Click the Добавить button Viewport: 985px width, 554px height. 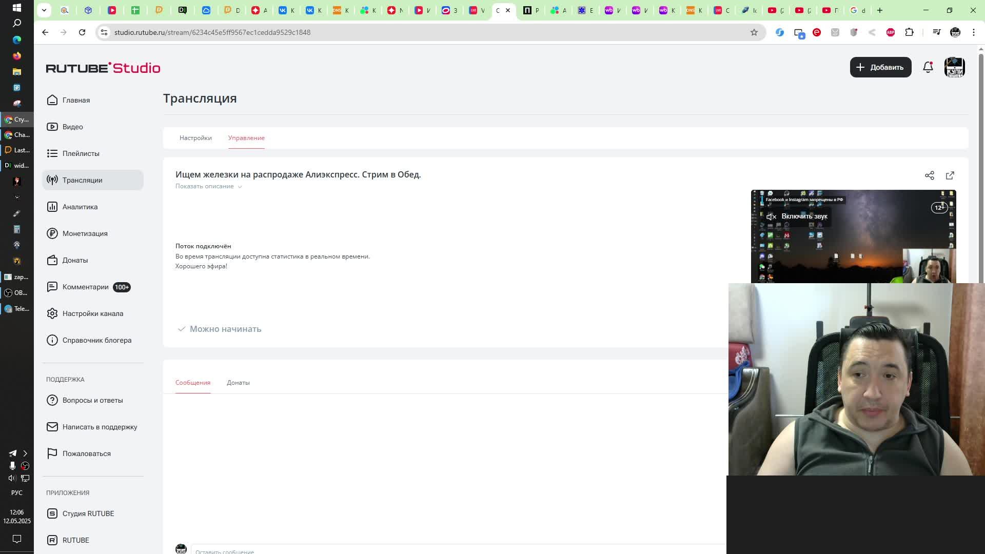(x=880, y=67)
